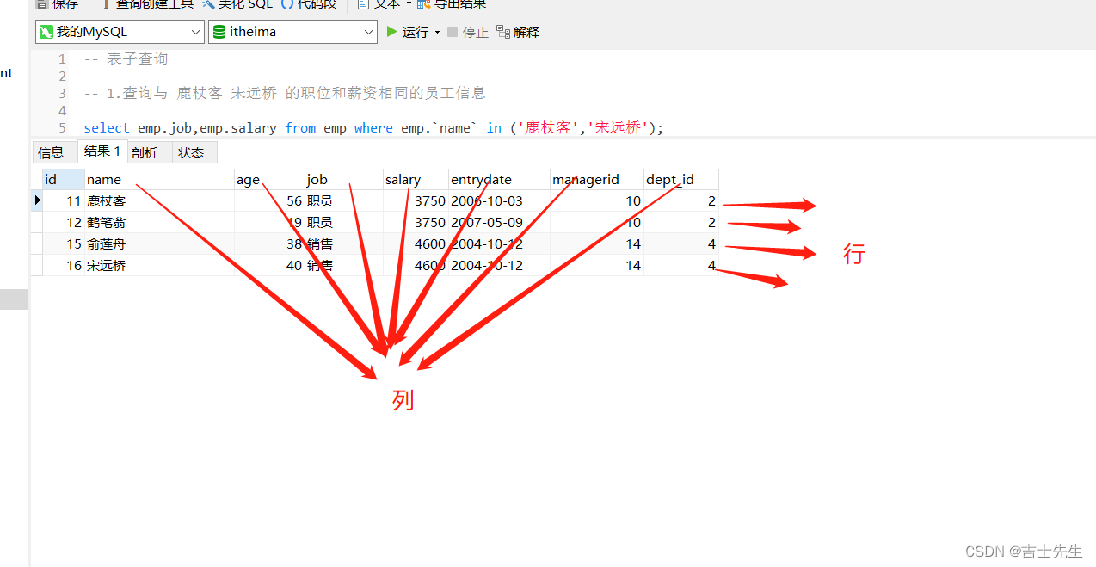Click the green 运行 run icon
Image resolution: width=1096 pixels, height=567 pixels.
coord(392,32)
